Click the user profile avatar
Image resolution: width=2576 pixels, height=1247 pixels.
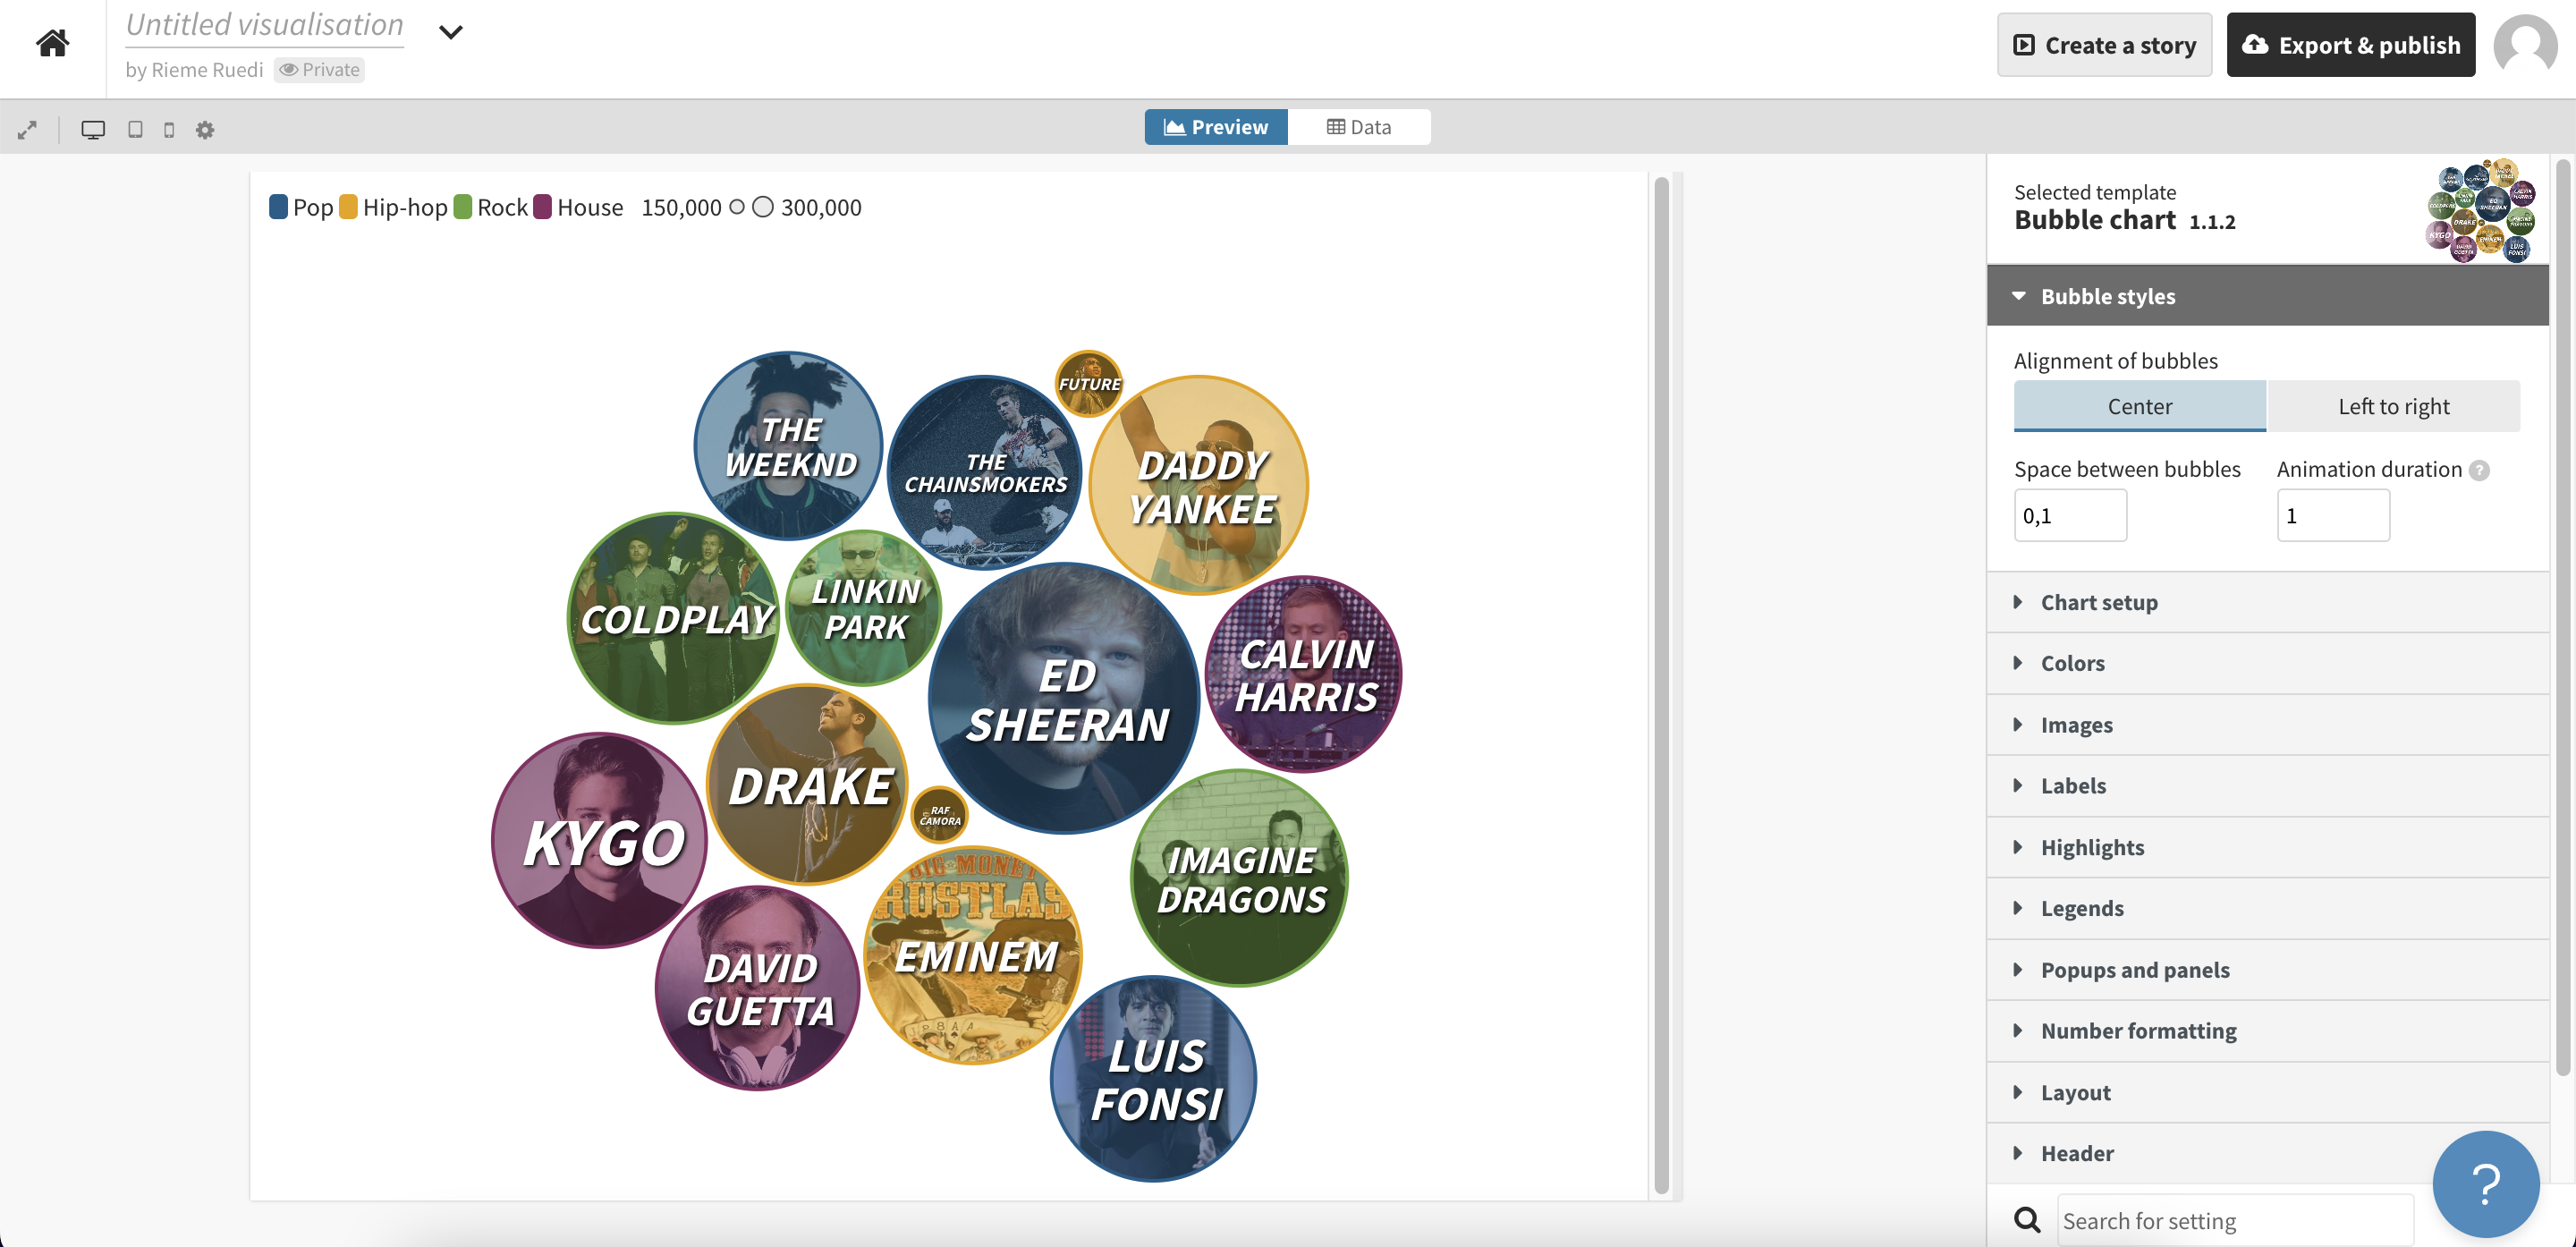click(2524, 45)
